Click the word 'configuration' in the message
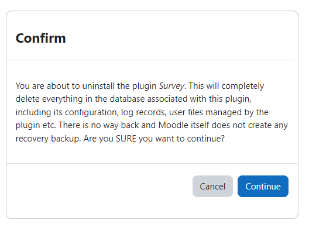Viewport: 309px width, 231px height. [x=92, y=113]
